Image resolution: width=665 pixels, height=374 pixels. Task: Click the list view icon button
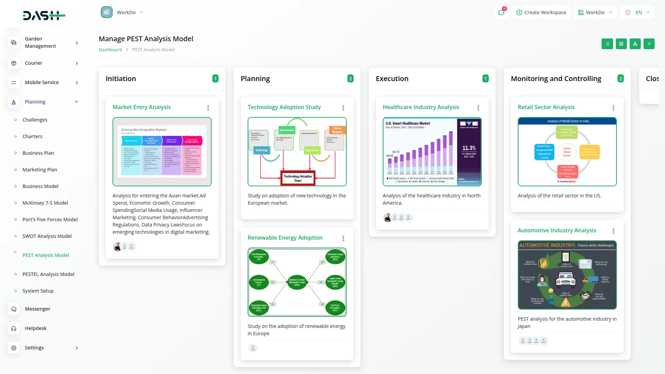click(x=607, y=44)
